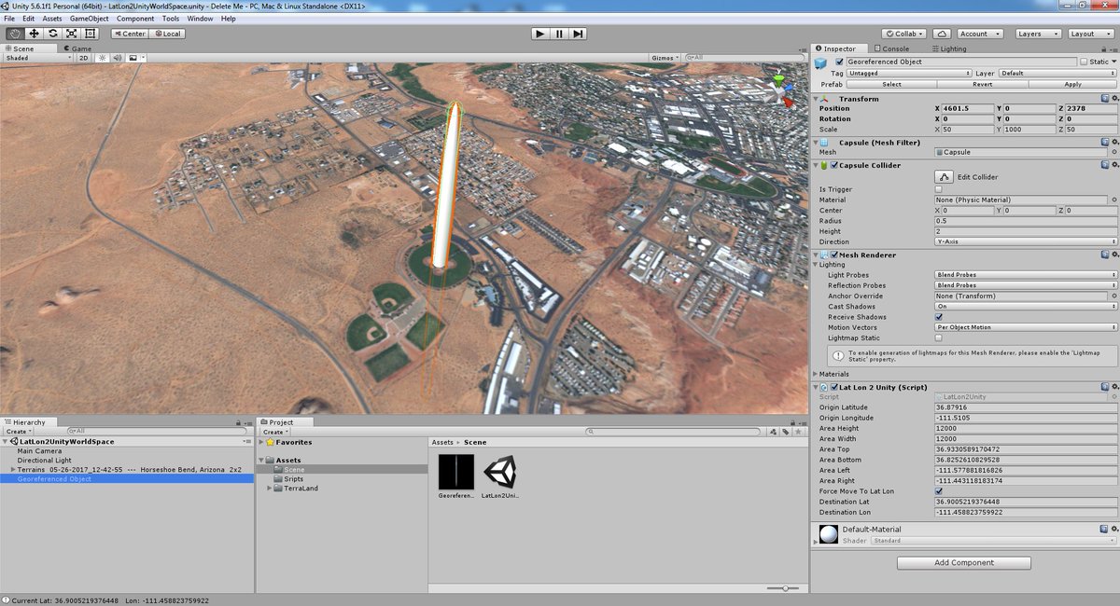Open the Account dropdown
1120x606 pixels.
(x=979, y=34)
